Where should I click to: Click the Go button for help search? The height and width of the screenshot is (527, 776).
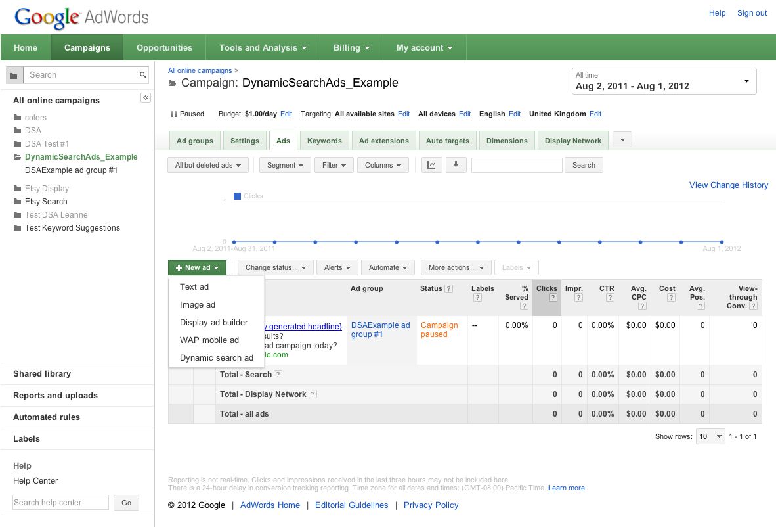pos(126,503)
